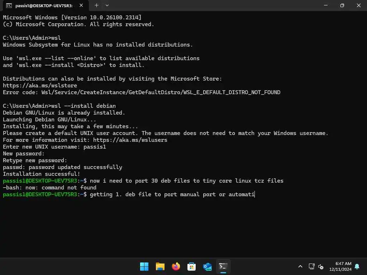
Task: Click the line 'wsl --install debian'
Action: [x=59, y=106]
